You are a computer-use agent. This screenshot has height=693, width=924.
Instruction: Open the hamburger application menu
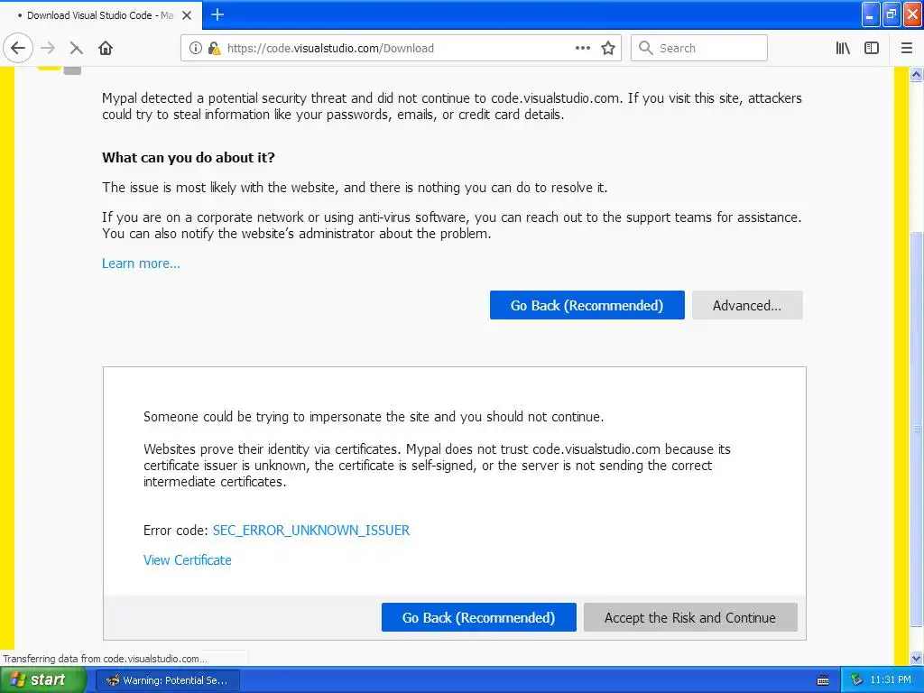click(906, 48)
